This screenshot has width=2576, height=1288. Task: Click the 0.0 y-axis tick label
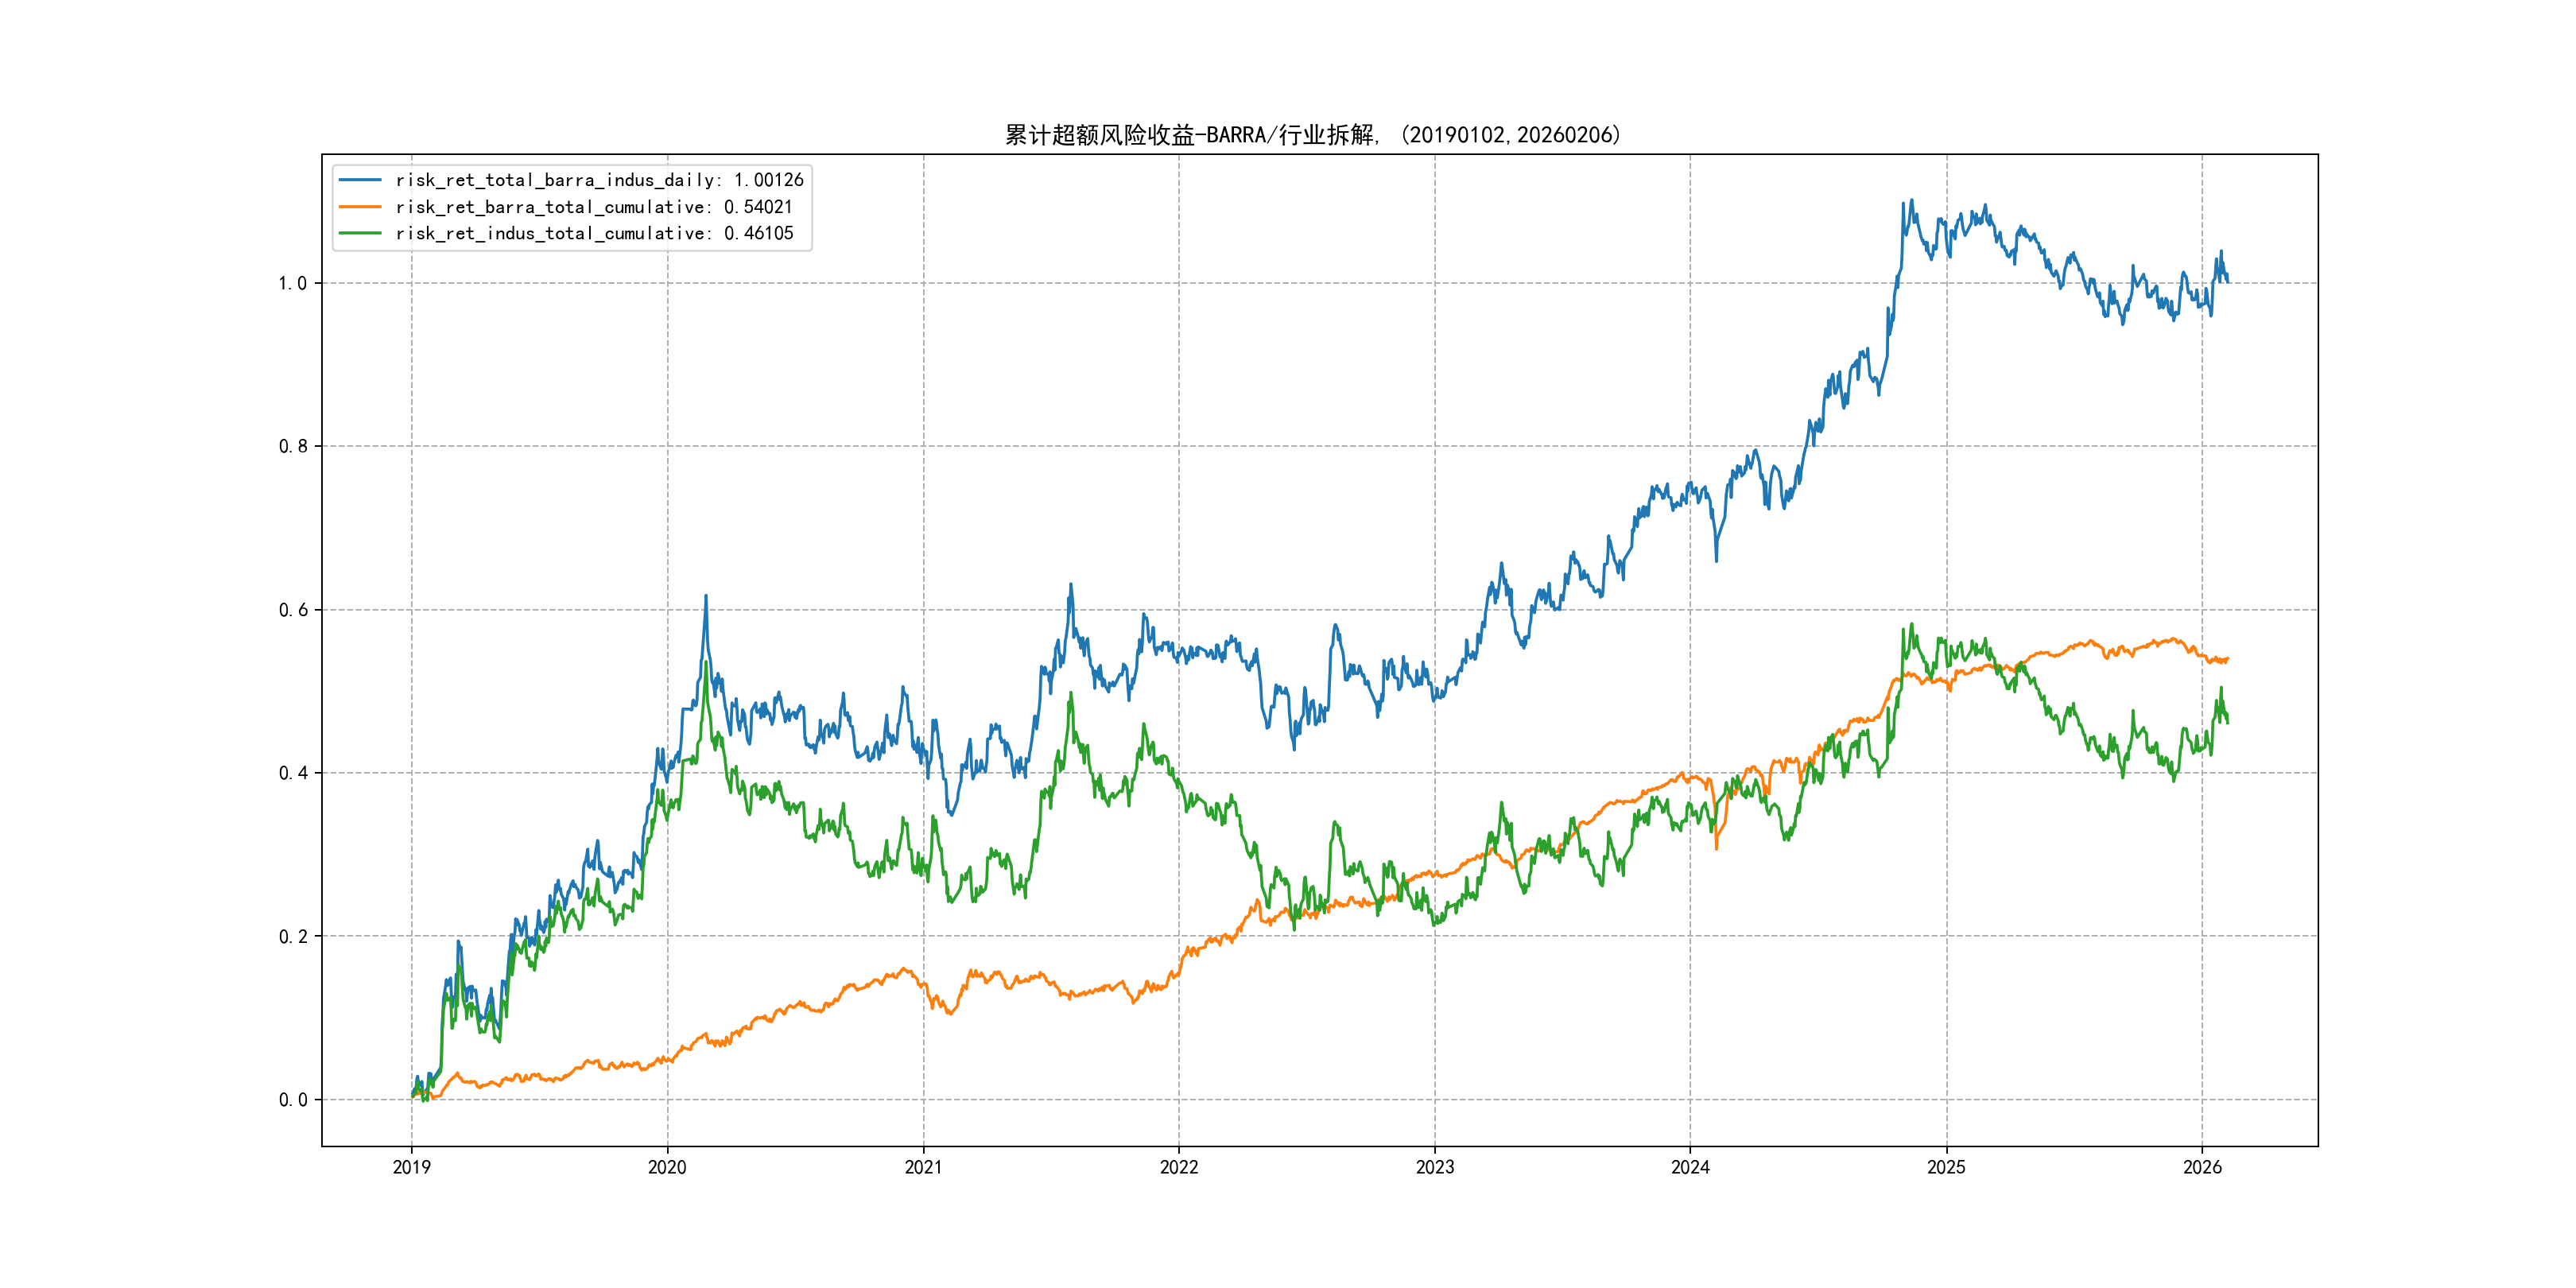click(292, 1100)
